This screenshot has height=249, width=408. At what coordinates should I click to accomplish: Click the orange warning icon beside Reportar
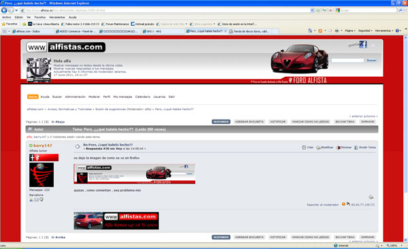click(x=343, y=204)
